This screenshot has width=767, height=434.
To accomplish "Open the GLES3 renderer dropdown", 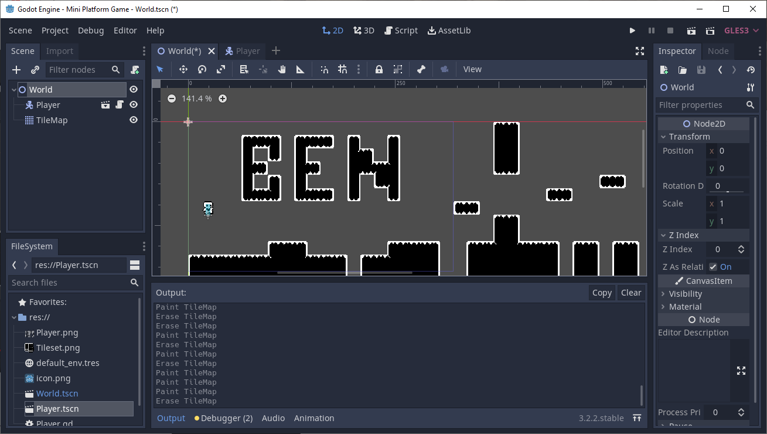I will click(x=741, y=30).
